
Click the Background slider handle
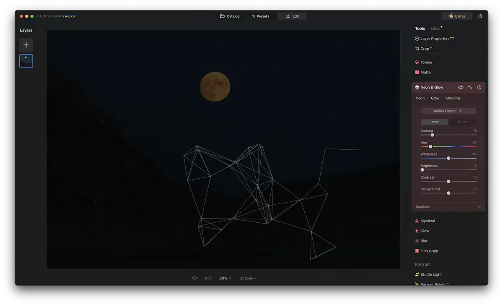(449, 193)
